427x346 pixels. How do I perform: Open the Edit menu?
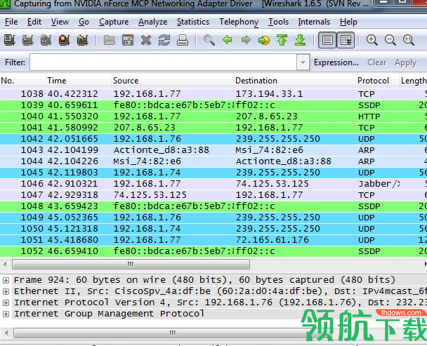point(34,22)
